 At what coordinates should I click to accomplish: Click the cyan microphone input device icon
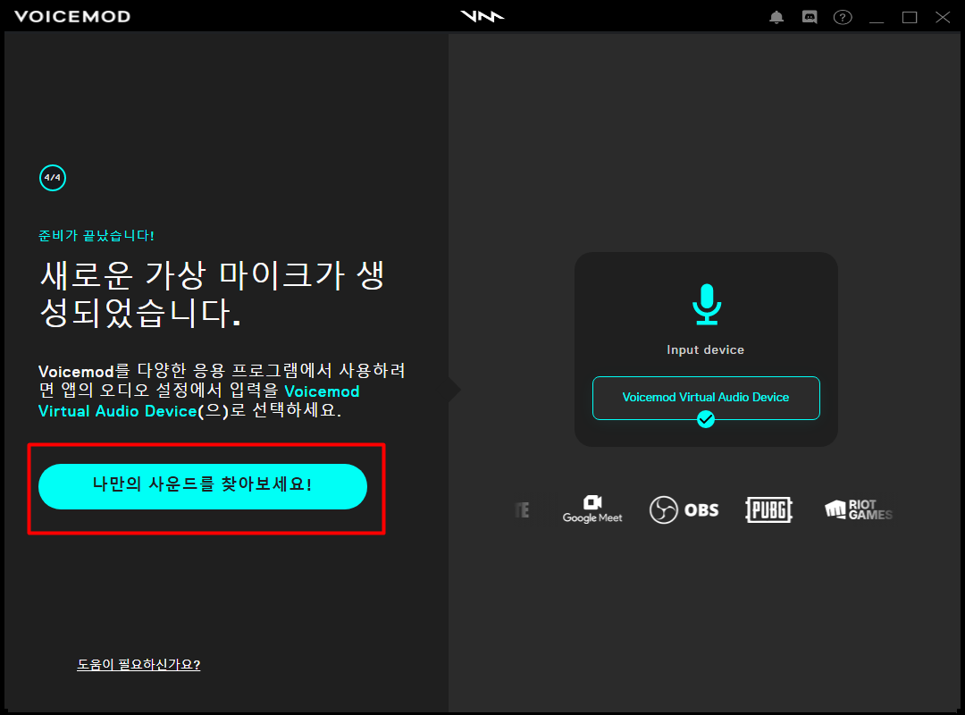pyautogui.click(x=706, y=304)
